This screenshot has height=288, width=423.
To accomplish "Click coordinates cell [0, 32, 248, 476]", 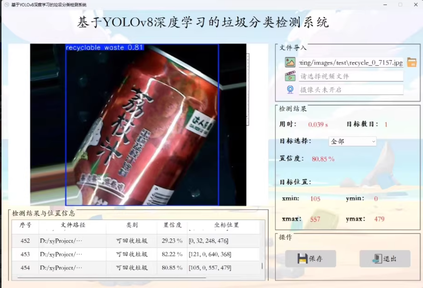I will (224, 241).
